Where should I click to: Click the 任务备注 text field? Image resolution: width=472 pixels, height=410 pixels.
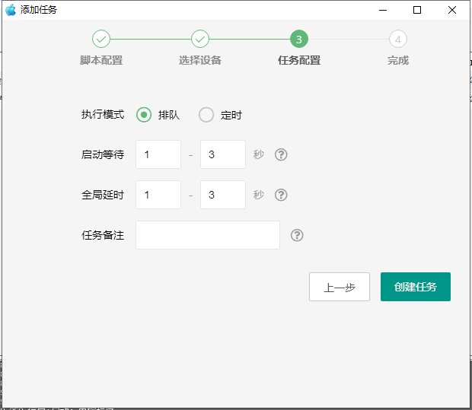pos(208,235)
